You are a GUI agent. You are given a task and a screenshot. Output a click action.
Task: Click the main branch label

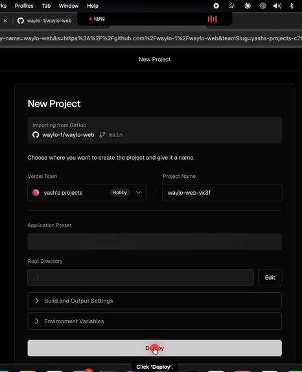tap(115, 135)
